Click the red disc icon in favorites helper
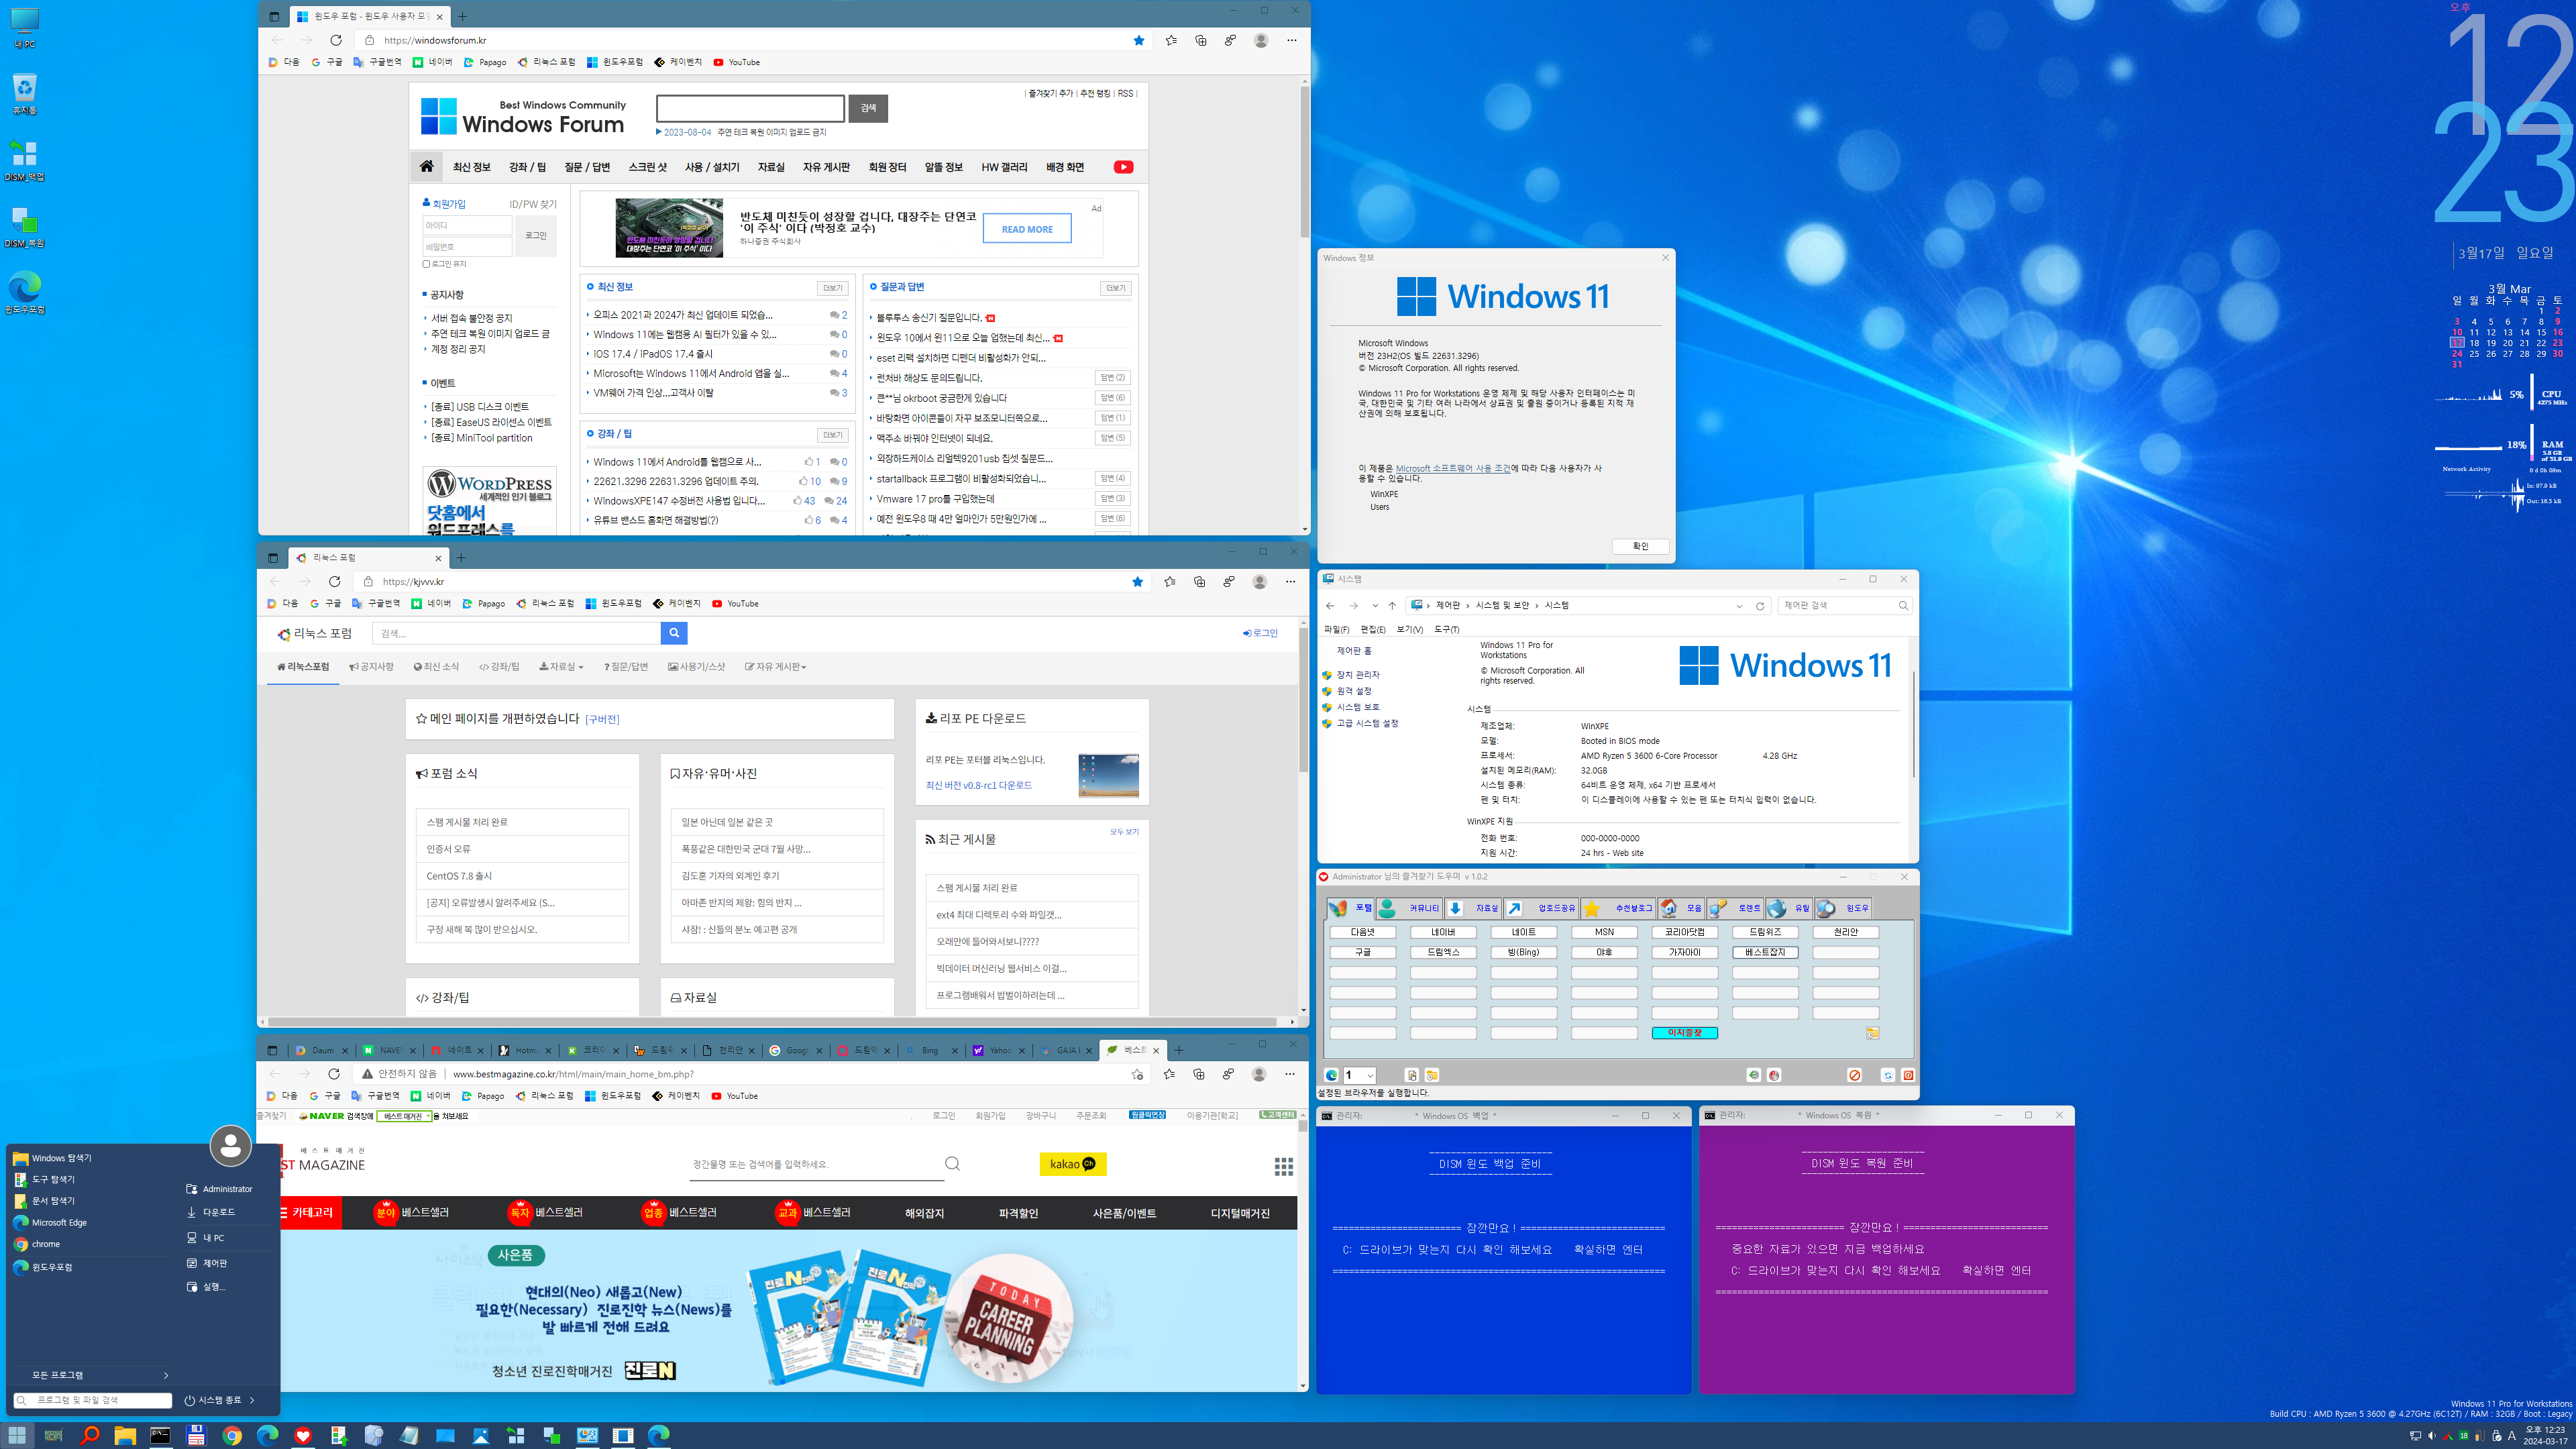The width and height of the screenshot is (2576, 1449). pyautogui.click(x=1774, y=1075)
